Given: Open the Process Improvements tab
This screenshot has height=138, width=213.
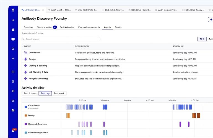Looking at the screenshot, I should click(x=89, y=27).
